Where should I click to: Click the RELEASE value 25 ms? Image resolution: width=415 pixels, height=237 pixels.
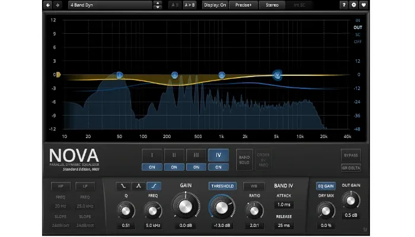point(284,226)
